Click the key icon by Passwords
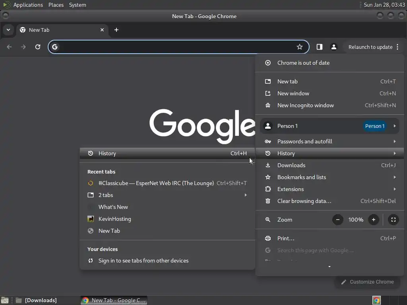Viewport: 407px width, 305px height. point(267,141)
